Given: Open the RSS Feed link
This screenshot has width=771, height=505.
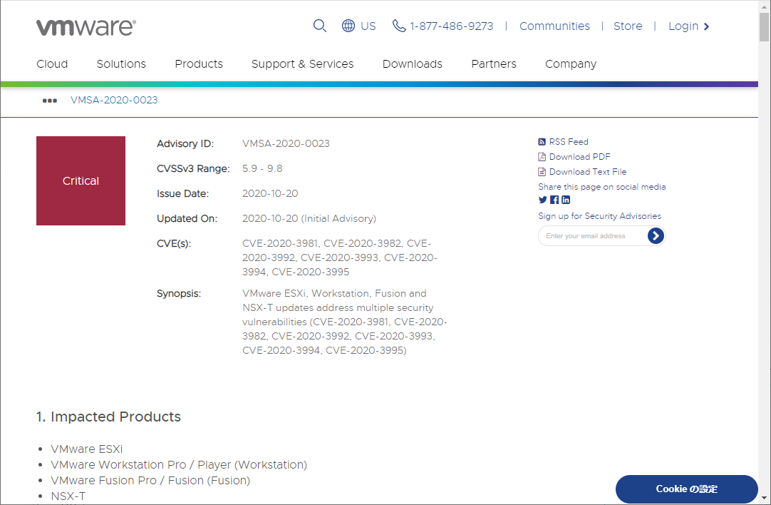Looking at the screenshot, I should click(569, 142).
